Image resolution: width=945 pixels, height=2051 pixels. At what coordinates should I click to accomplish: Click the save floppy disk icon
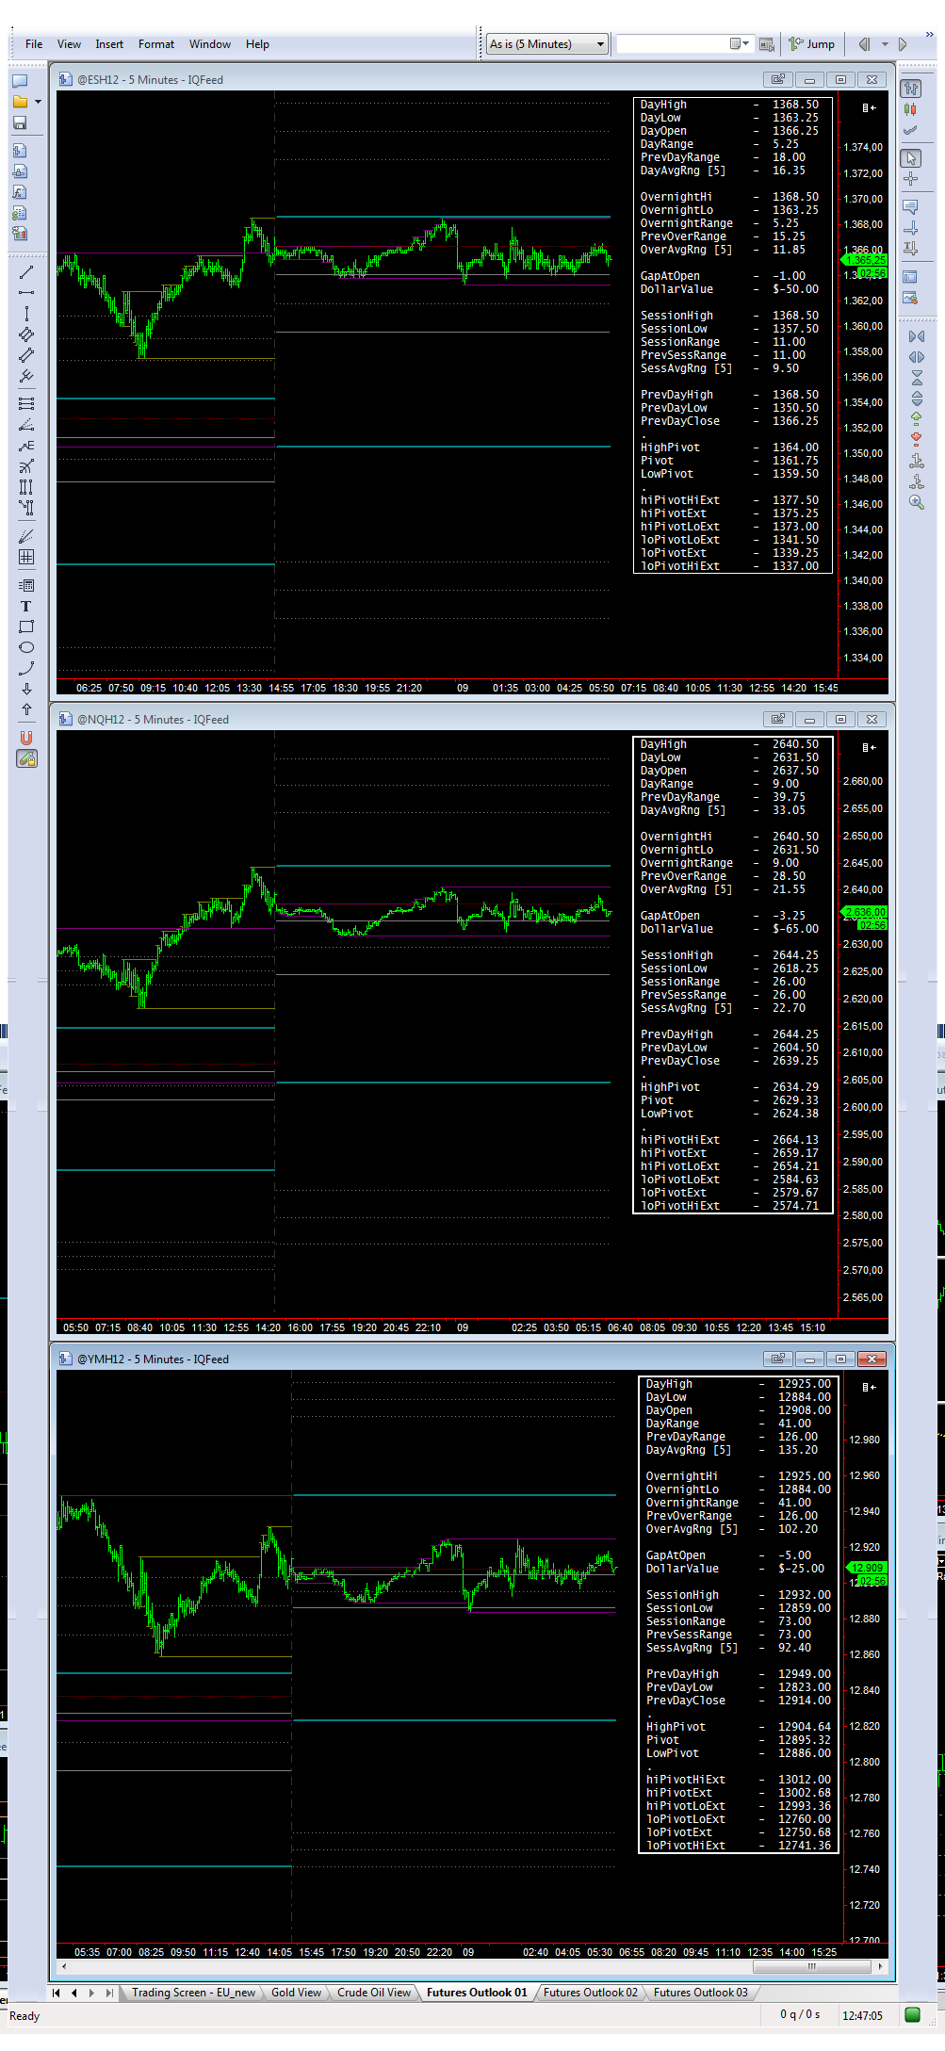pos(20,123)
